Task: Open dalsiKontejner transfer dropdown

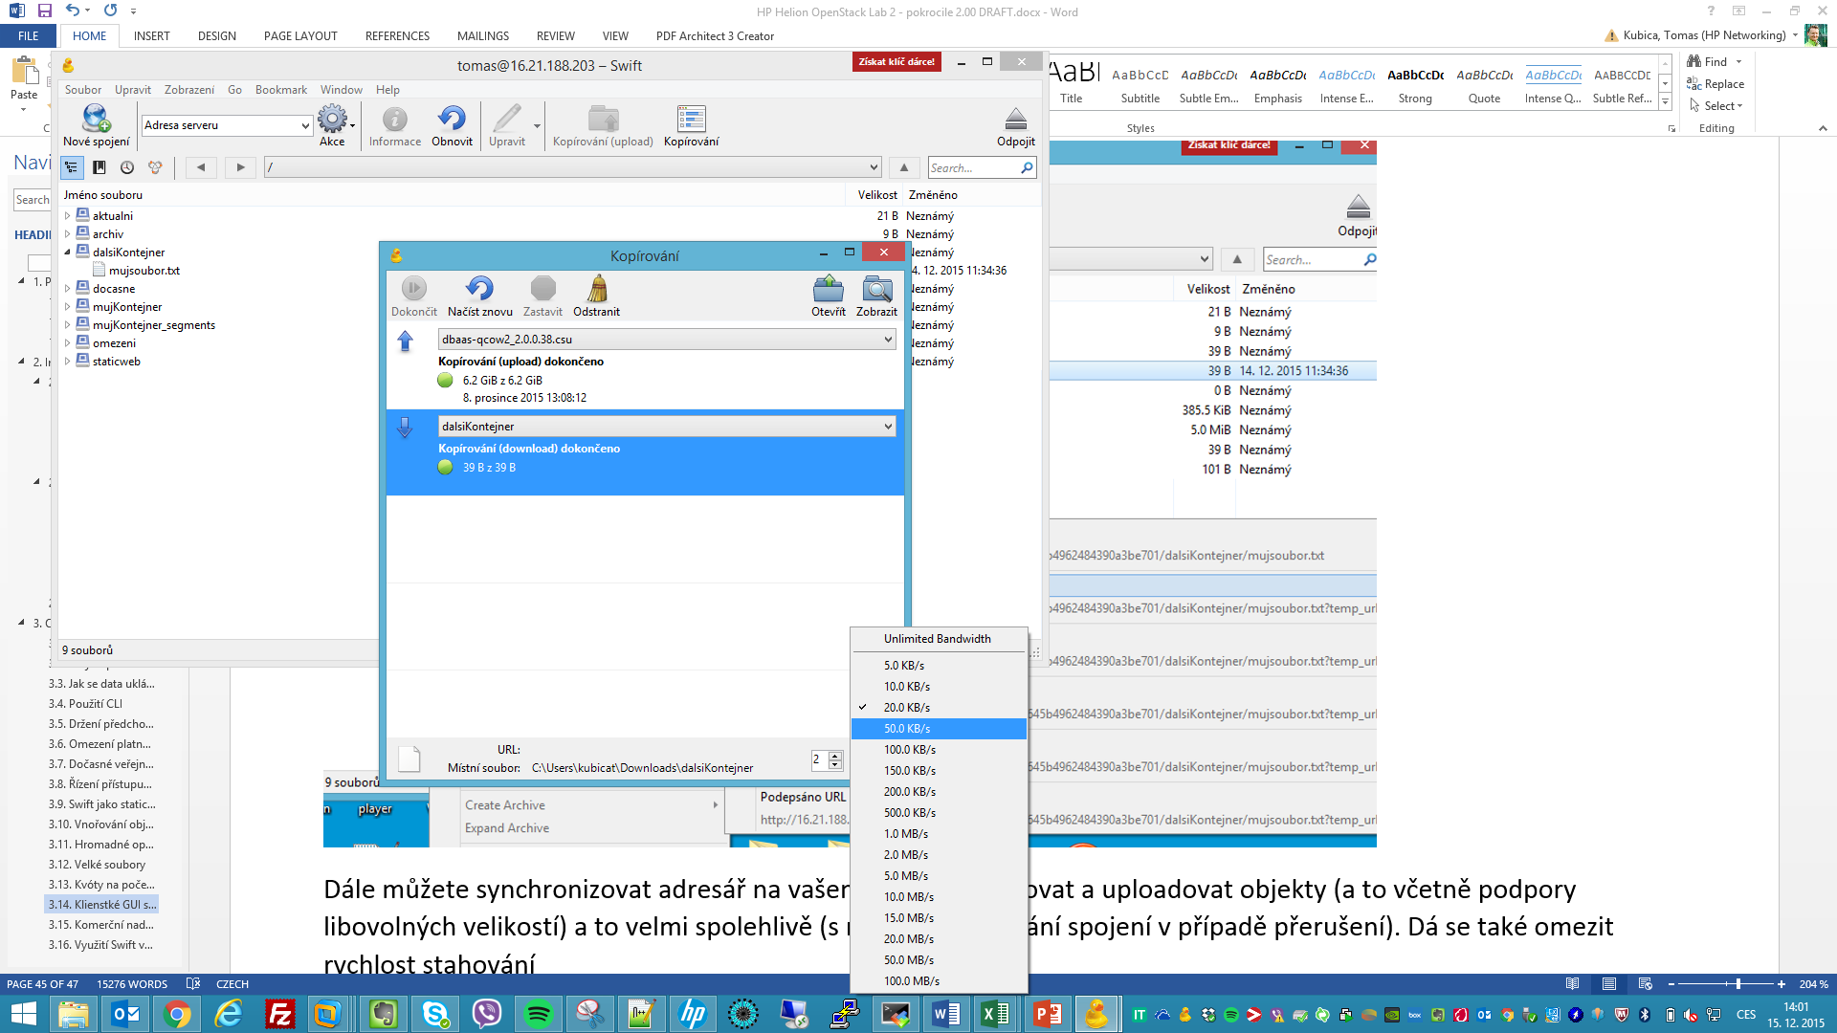Action: (x=888, y=427)
